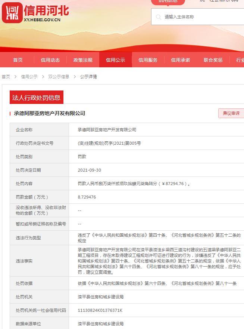Open 信用服务 from the navigation bar
The height and width of the screenshot is (329, 244).
click(x=148, y=60)
